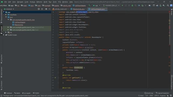The height and width of the screenshot is (97, 173).
Task: Click the red error indicator above scrollbar
Action: pyautogui.click(x=169, y=12)
